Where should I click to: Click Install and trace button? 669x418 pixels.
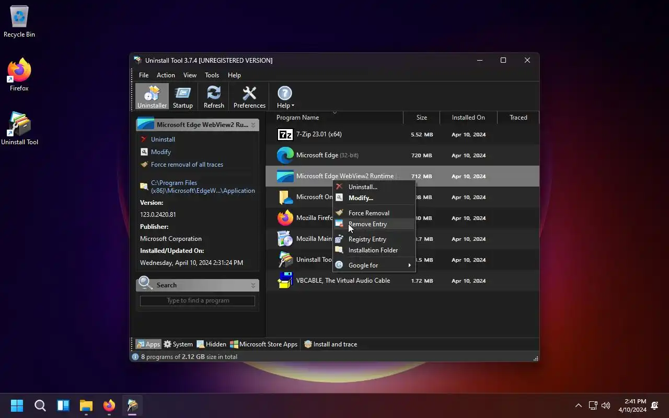click(x=331, y=344)
